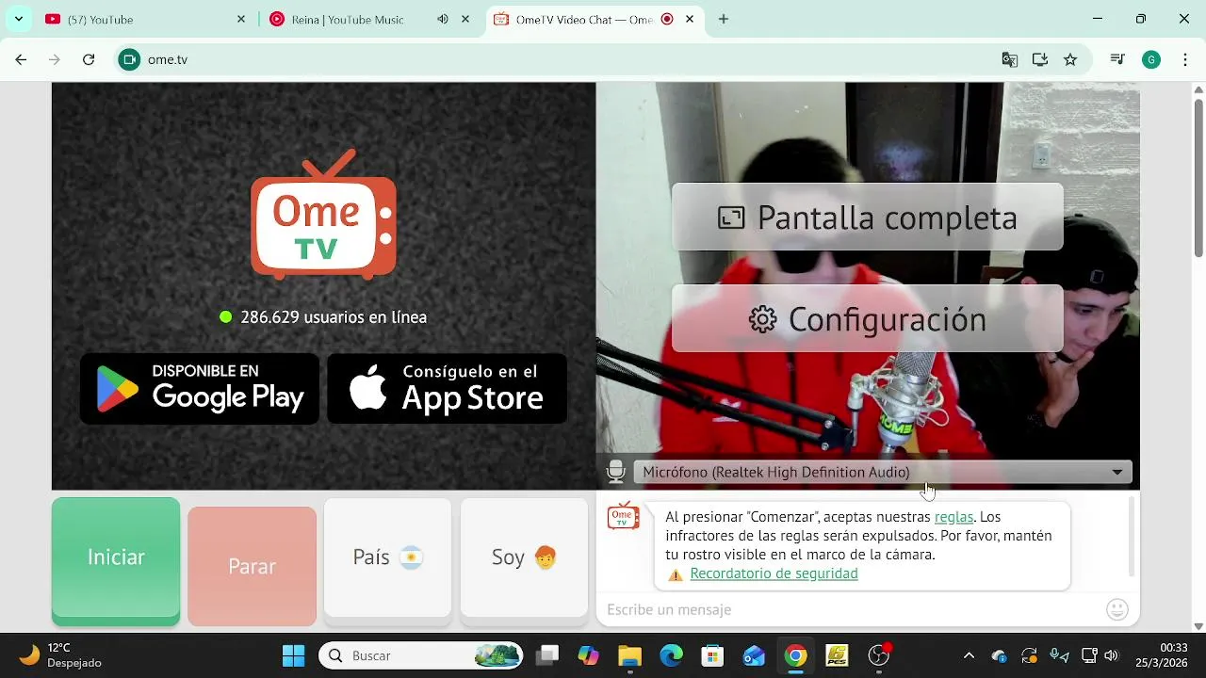Viewport: 1206px width, 678px height.
Task: Switch to the YouTube tab
Action: (x=141, y=19)
